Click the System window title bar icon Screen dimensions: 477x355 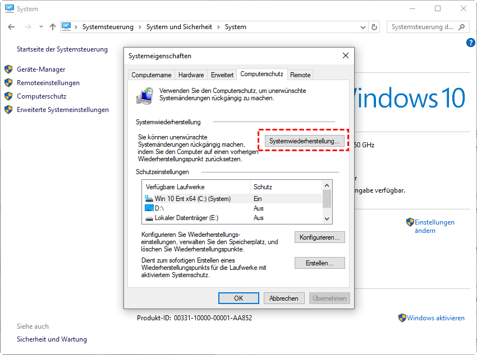pos(10,9)
